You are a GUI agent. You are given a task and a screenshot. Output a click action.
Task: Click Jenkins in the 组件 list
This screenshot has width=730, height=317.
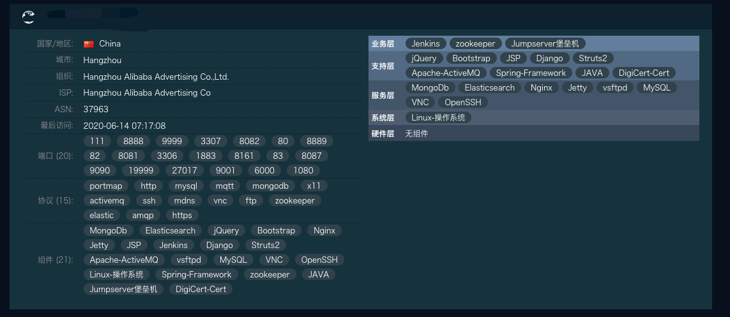[x=174, y=246]
